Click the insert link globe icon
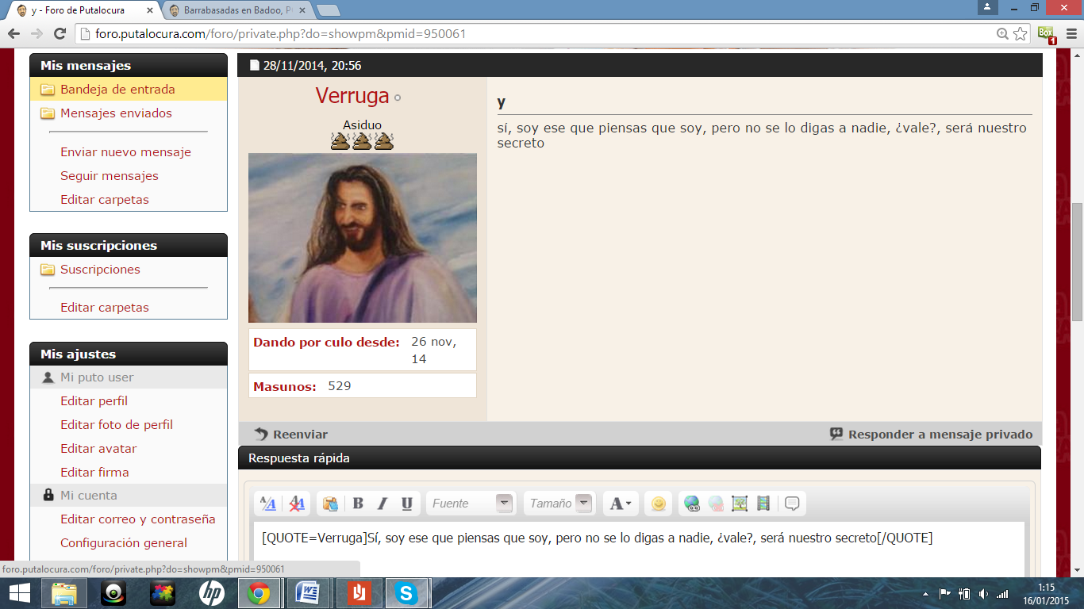The width and height of the screenshot is (1084, 609). coord(692,504)
